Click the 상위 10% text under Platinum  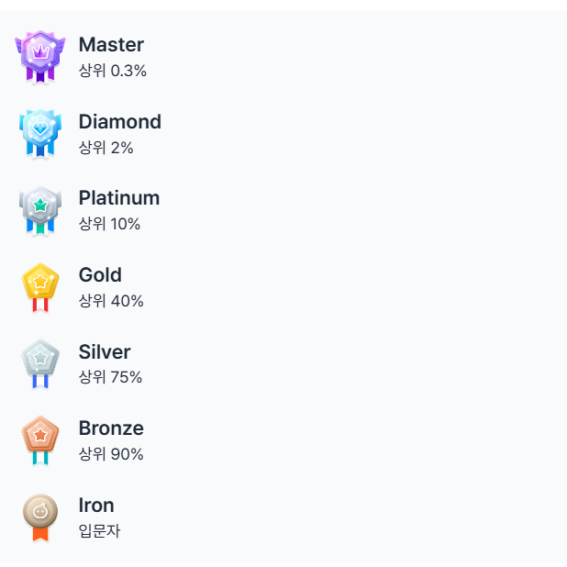point(109,224)
